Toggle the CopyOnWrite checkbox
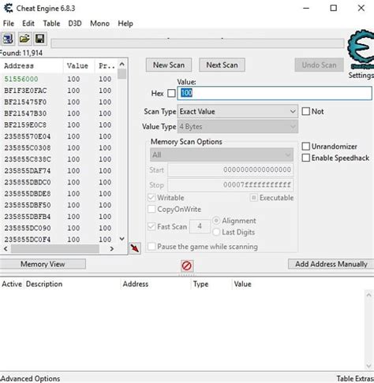 (151, 209)
